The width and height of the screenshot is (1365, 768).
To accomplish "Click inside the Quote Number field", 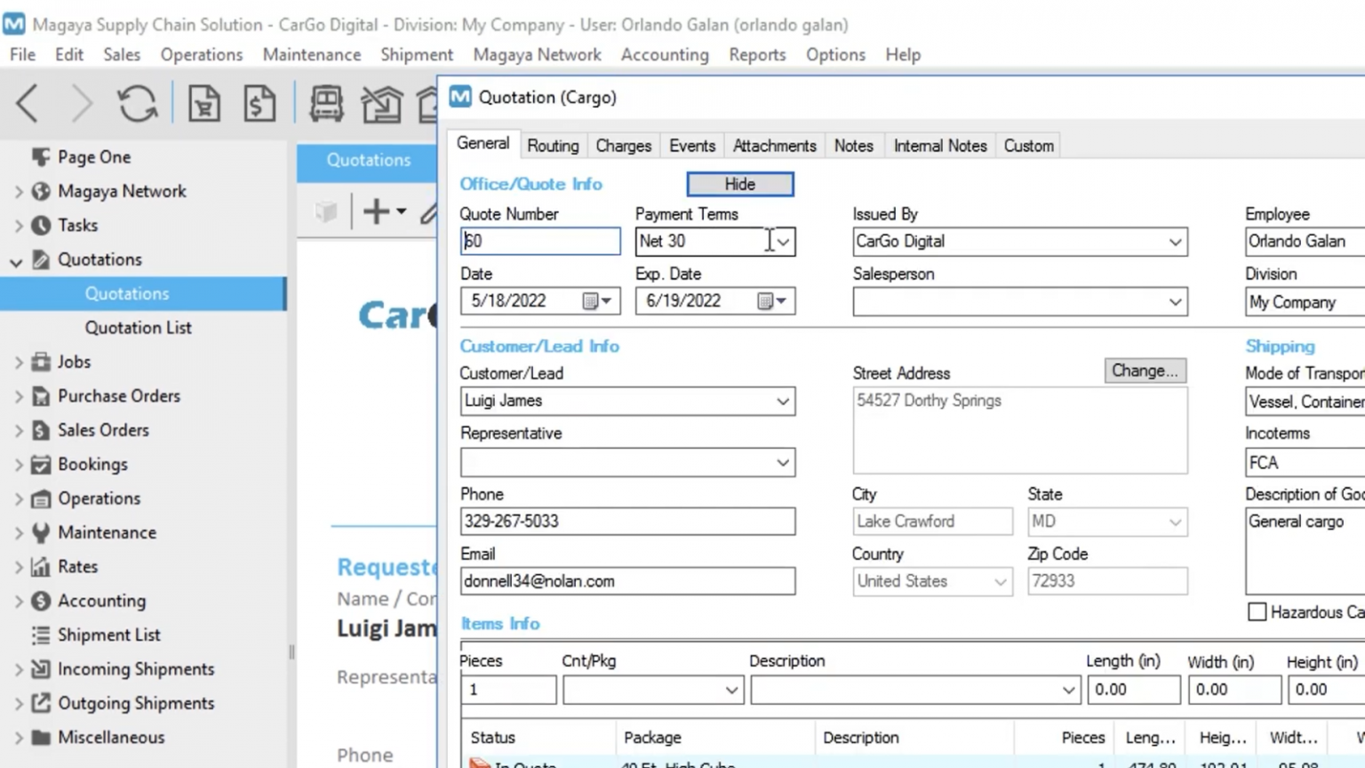I will tap(539, 241).
